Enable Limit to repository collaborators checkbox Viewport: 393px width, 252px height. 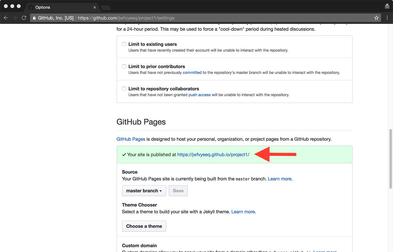[124, 89]
